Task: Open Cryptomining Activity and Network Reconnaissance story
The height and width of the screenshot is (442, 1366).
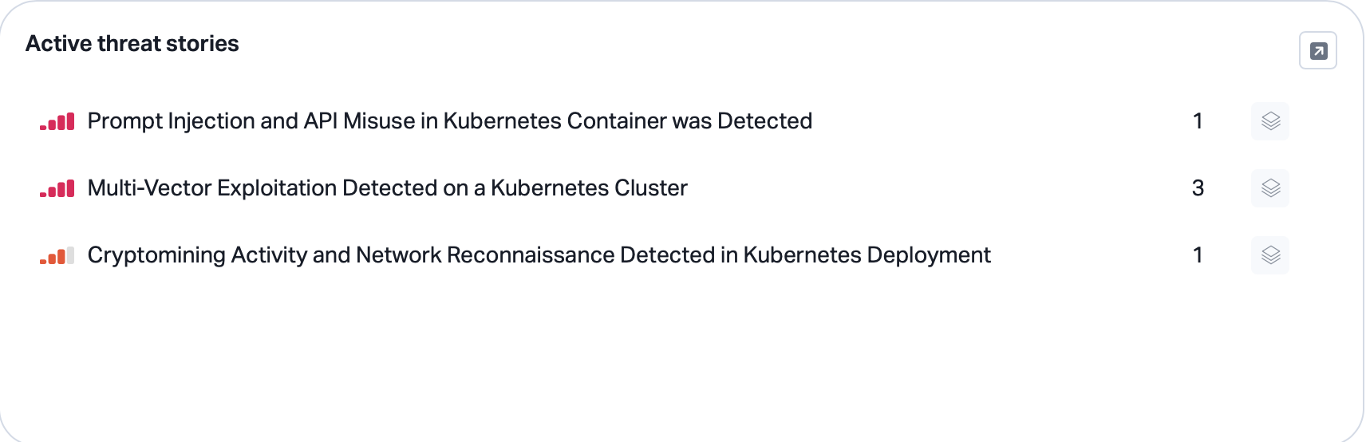Action: tap(539, 255)
